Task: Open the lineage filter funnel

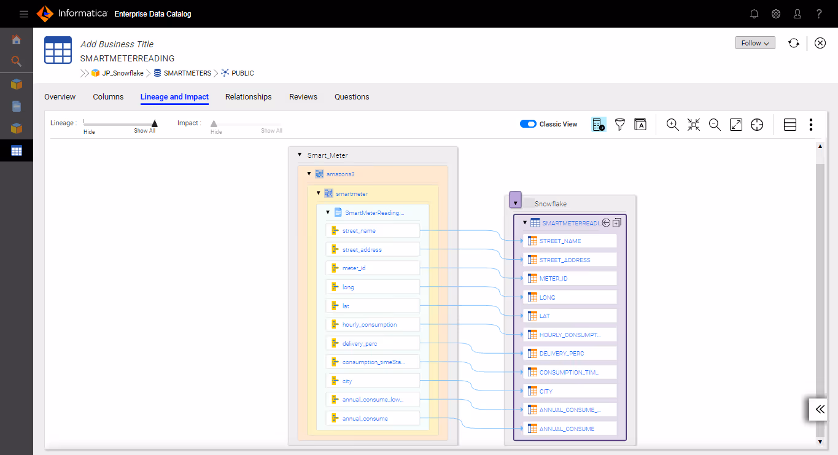Action: click(619, 125)
